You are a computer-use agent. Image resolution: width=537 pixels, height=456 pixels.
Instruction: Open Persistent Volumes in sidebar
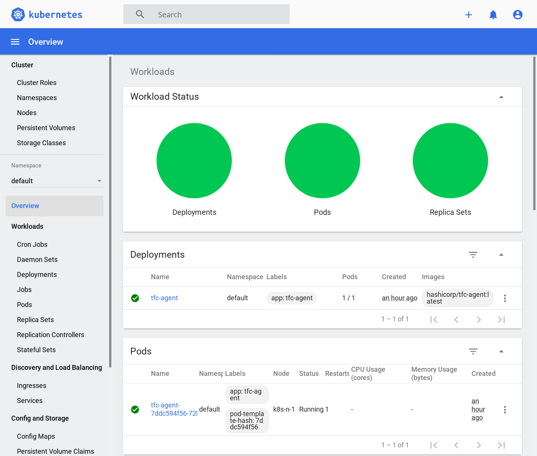coord(46,128)
